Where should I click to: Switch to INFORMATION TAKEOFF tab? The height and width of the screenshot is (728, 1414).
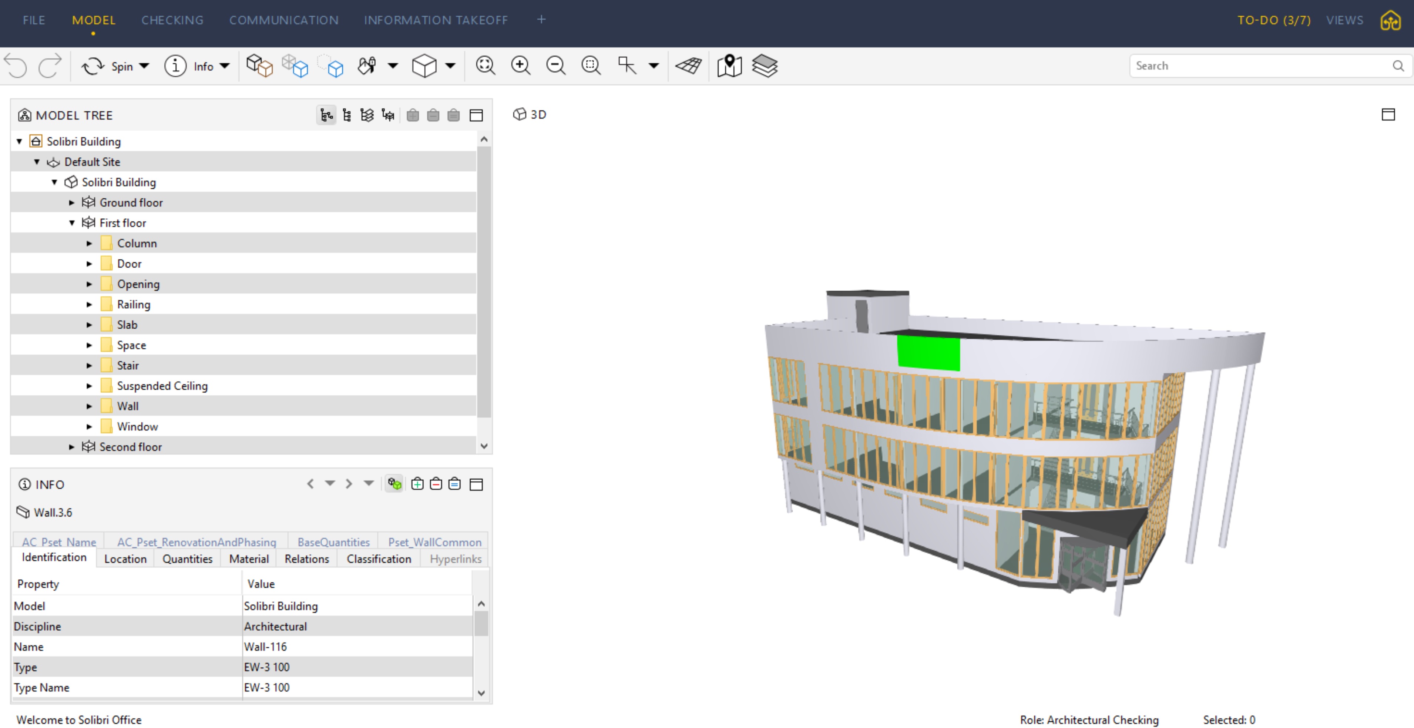pyautogui.click(x=436, y=20)
